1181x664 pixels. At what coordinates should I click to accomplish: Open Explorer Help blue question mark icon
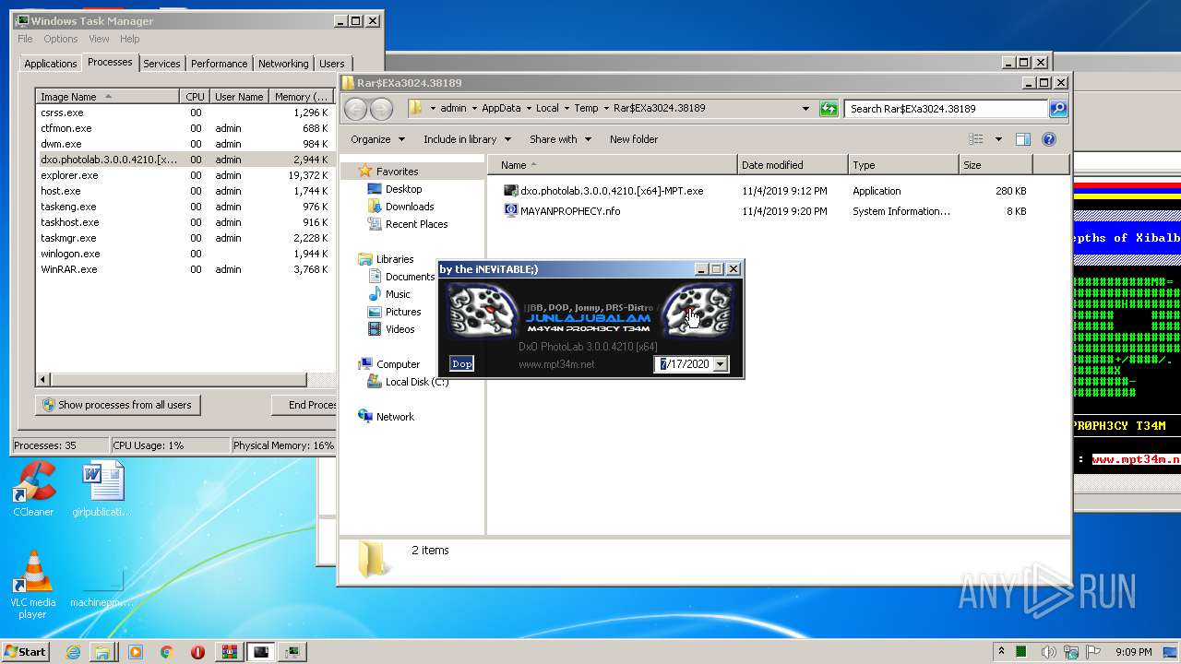point(1049,139)
